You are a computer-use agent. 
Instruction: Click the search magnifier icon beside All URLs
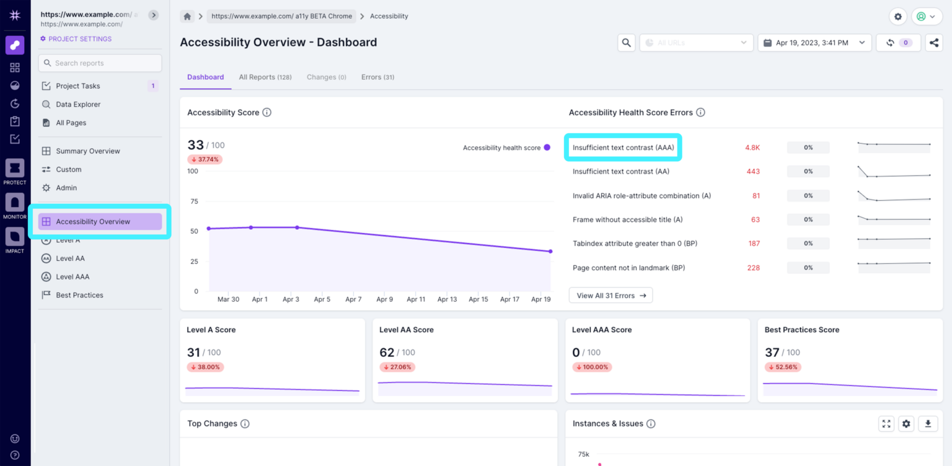(626, 43)
